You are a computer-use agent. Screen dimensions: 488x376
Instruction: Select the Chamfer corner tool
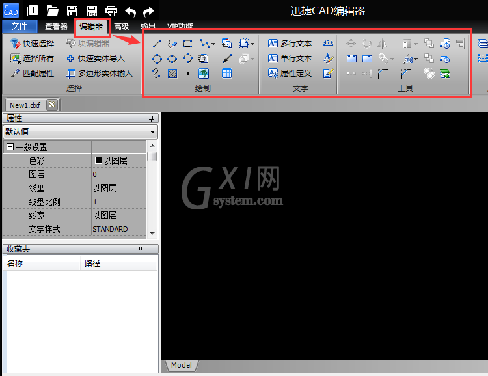click(x=406, y=74)
